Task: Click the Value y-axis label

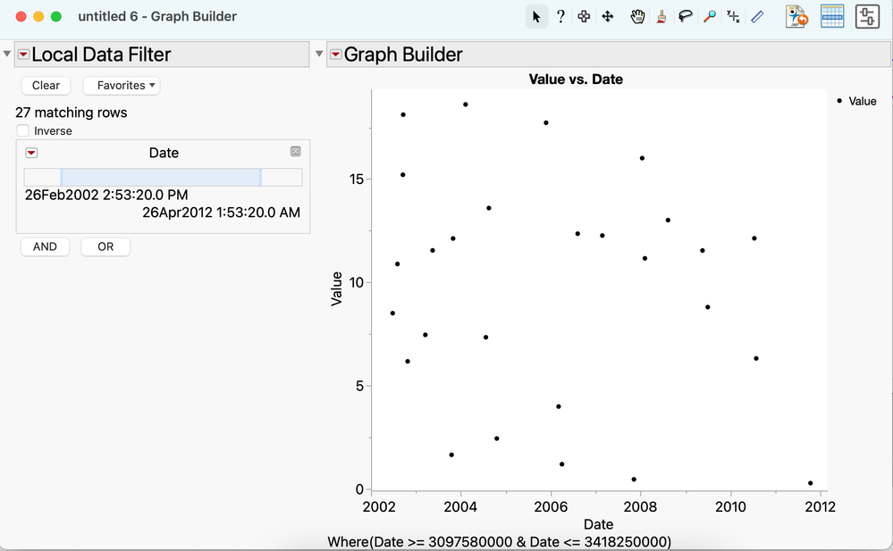Action: 337,289
